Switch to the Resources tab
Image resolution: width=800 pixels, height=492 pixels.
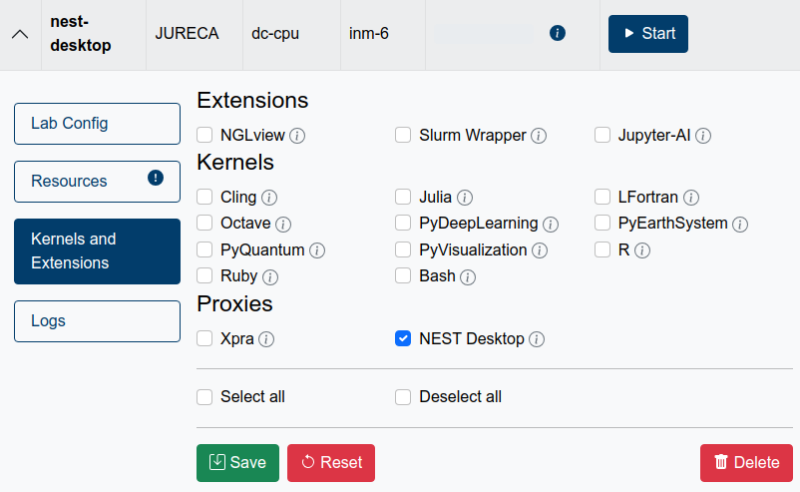pyautogui.click(x=97, y=182)
